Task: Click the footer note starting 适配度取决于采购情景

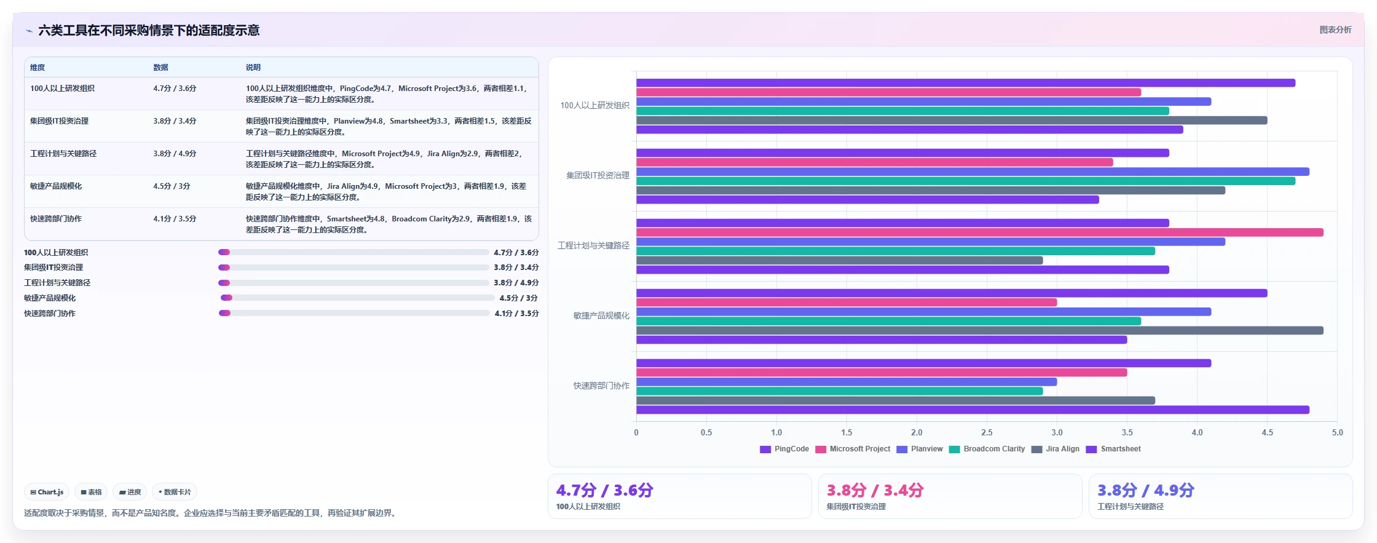Action: tap(211, 513)
